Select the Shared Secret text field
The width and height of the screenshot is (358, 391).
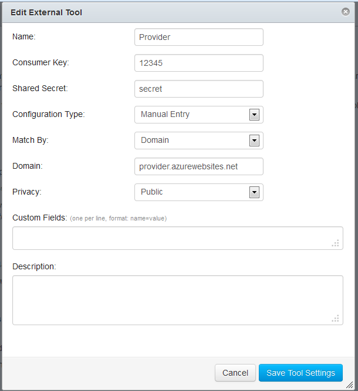pos(198,89)
